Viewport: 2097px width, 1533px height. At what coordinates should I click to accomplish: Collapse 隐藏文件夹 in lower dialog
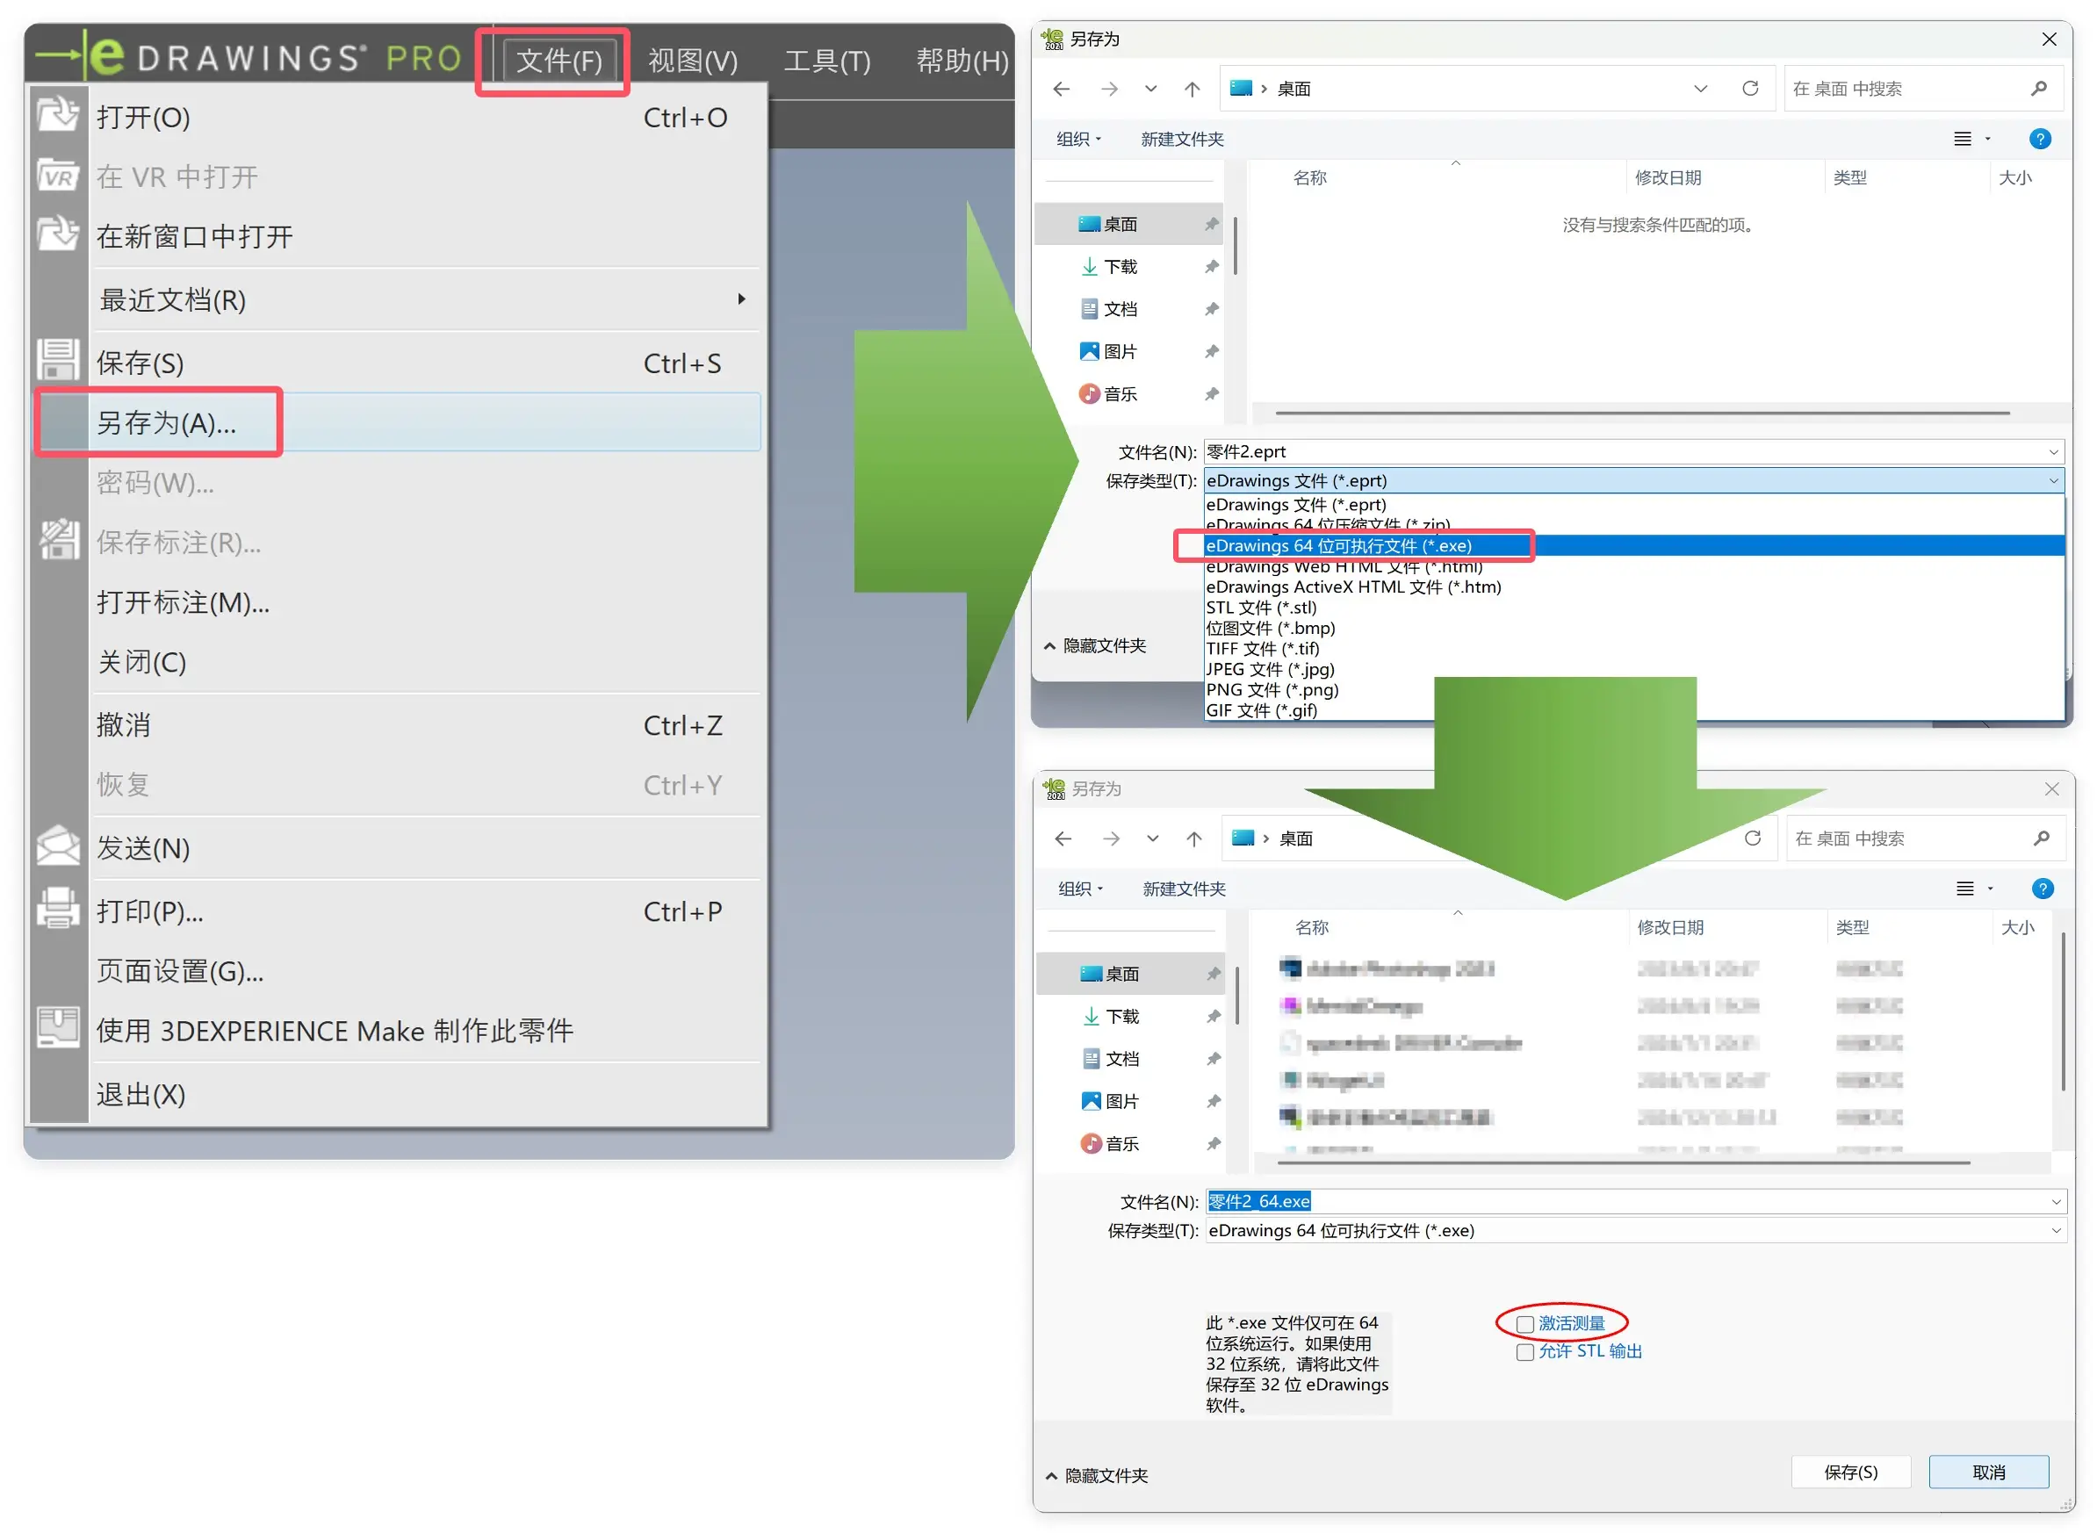pos(1097,1475)
